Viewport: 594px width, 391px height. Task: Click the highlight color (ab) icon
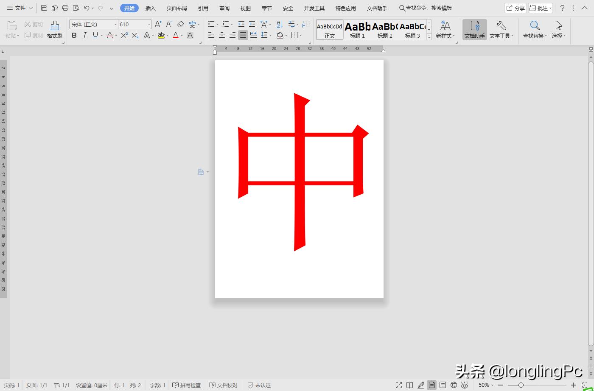tap(161, 36)
